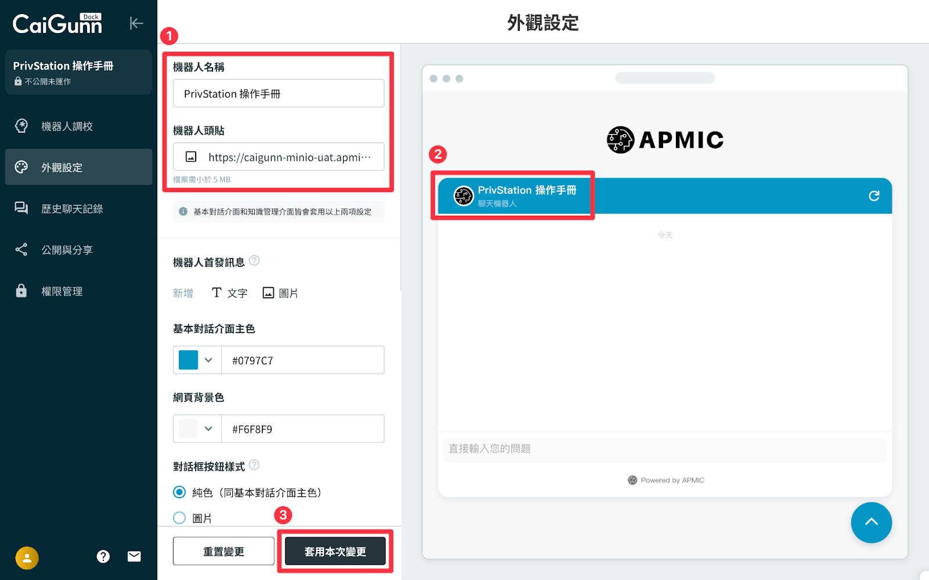
Task: Add a 文字 first message
Action: (x=229, y=293)
